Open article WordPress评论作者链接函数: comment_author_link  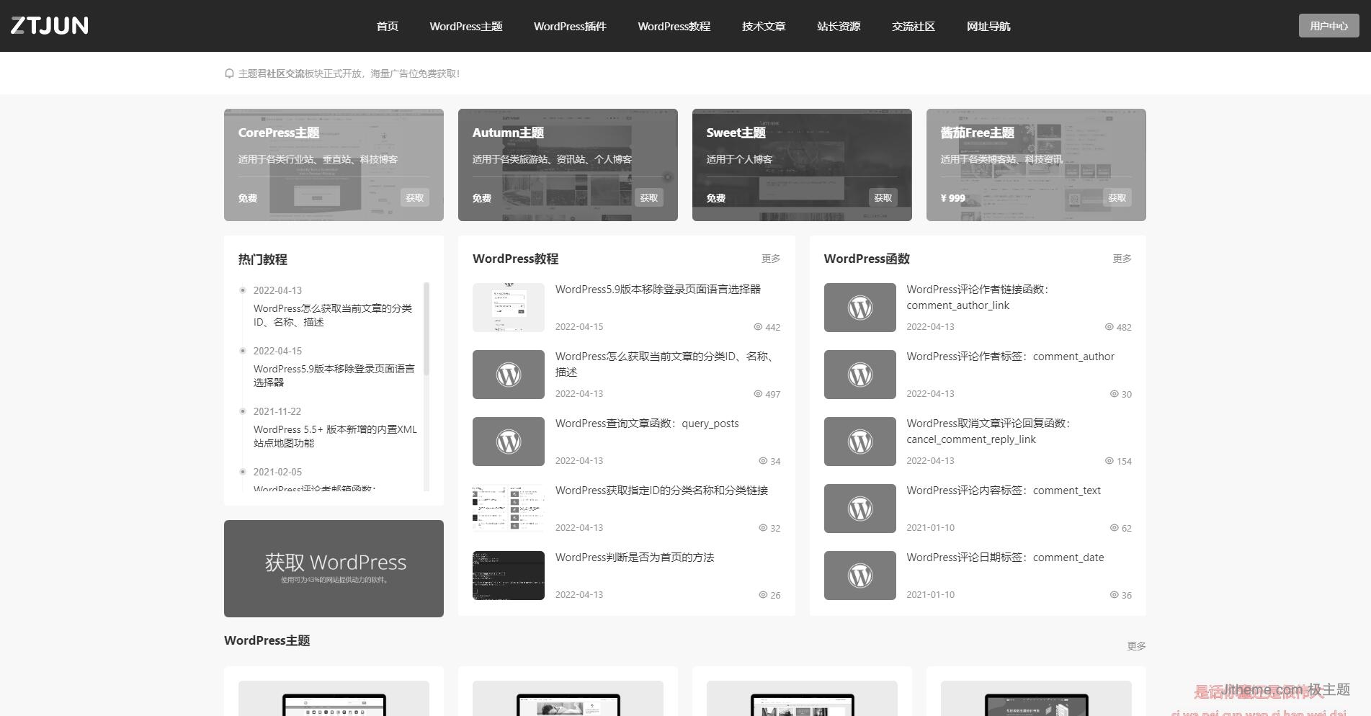pyautogui.click(x=978, y=297)
